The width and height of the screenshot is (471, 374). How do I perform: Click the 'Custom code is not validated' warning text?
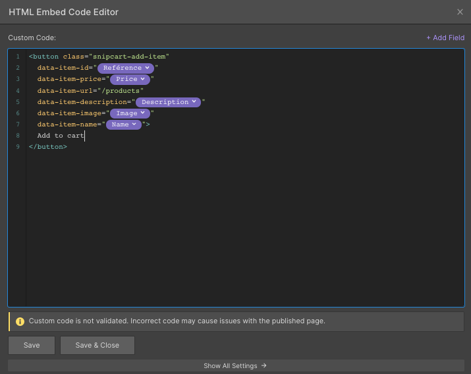pyautogui.click(x=177, y=321)
